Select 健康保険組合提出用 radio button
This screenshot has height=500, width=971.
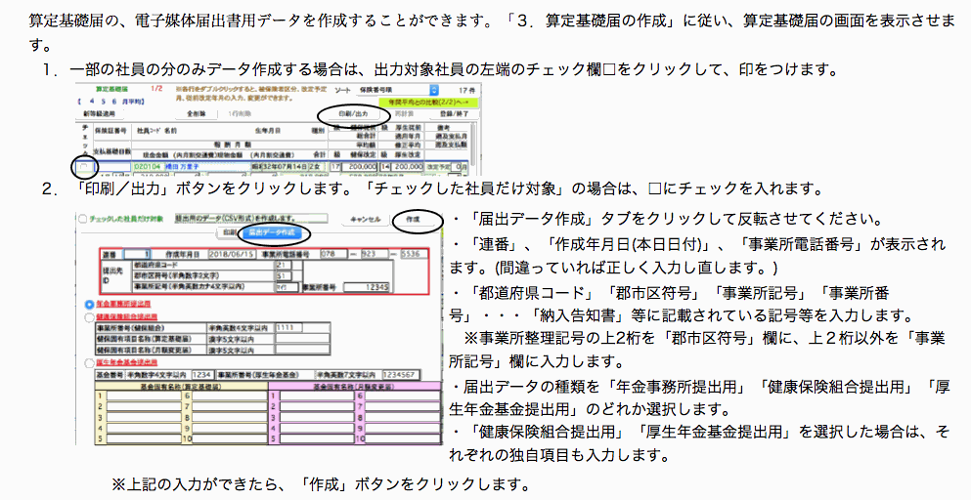pyautogui.click(x=90, y=316)
